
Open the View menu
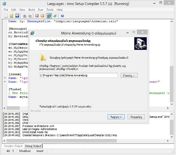click(x=22, y=10)
